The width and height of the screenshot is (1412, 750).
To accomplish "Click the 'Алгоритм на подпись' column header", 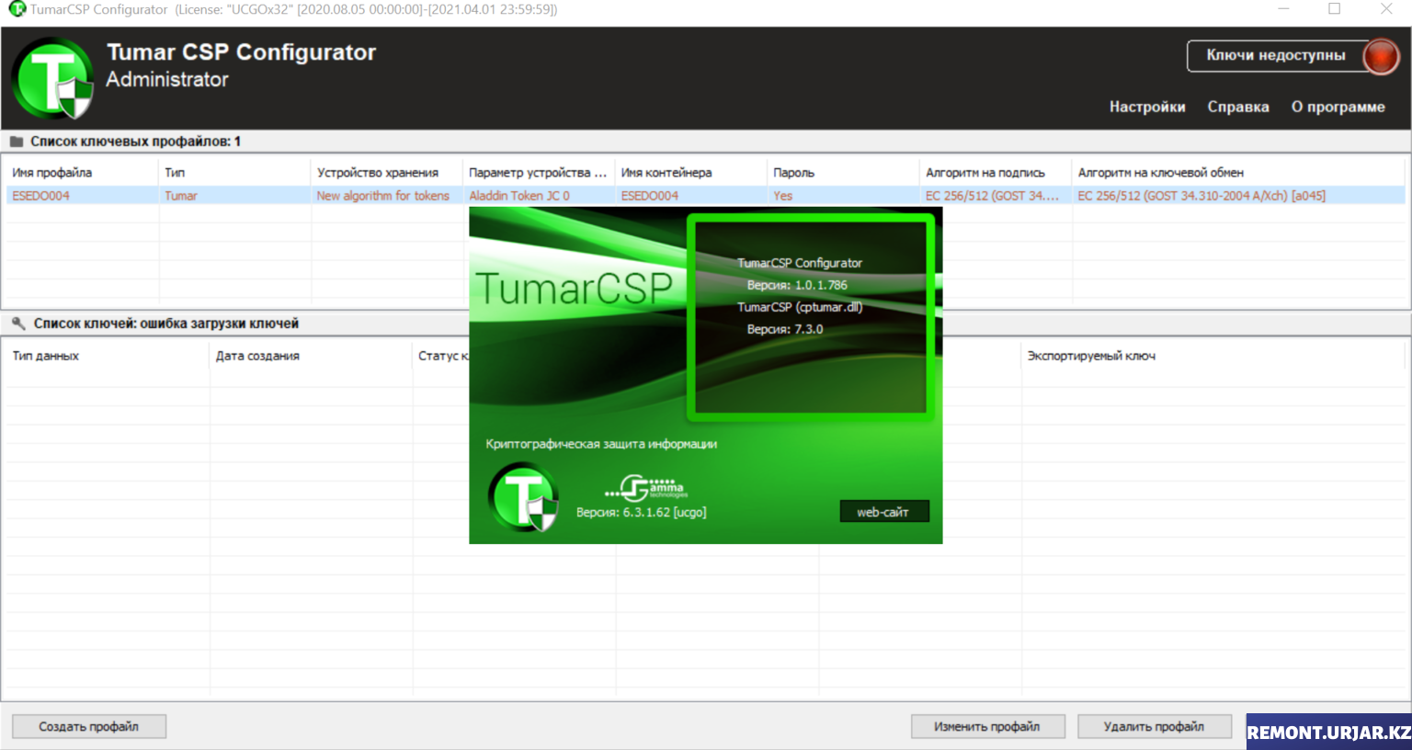I will tap(985, 173).
